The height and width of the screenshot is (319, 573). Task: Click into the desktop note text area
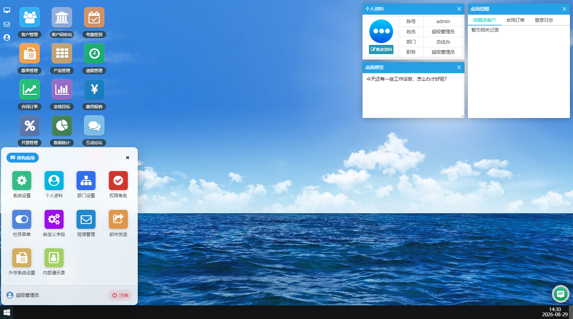pos(414,96)
